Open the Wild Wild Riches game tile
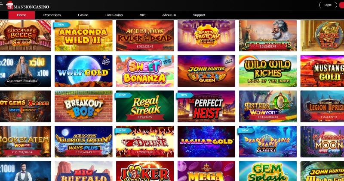The image size is (344, 181). [x=267, y=71]
